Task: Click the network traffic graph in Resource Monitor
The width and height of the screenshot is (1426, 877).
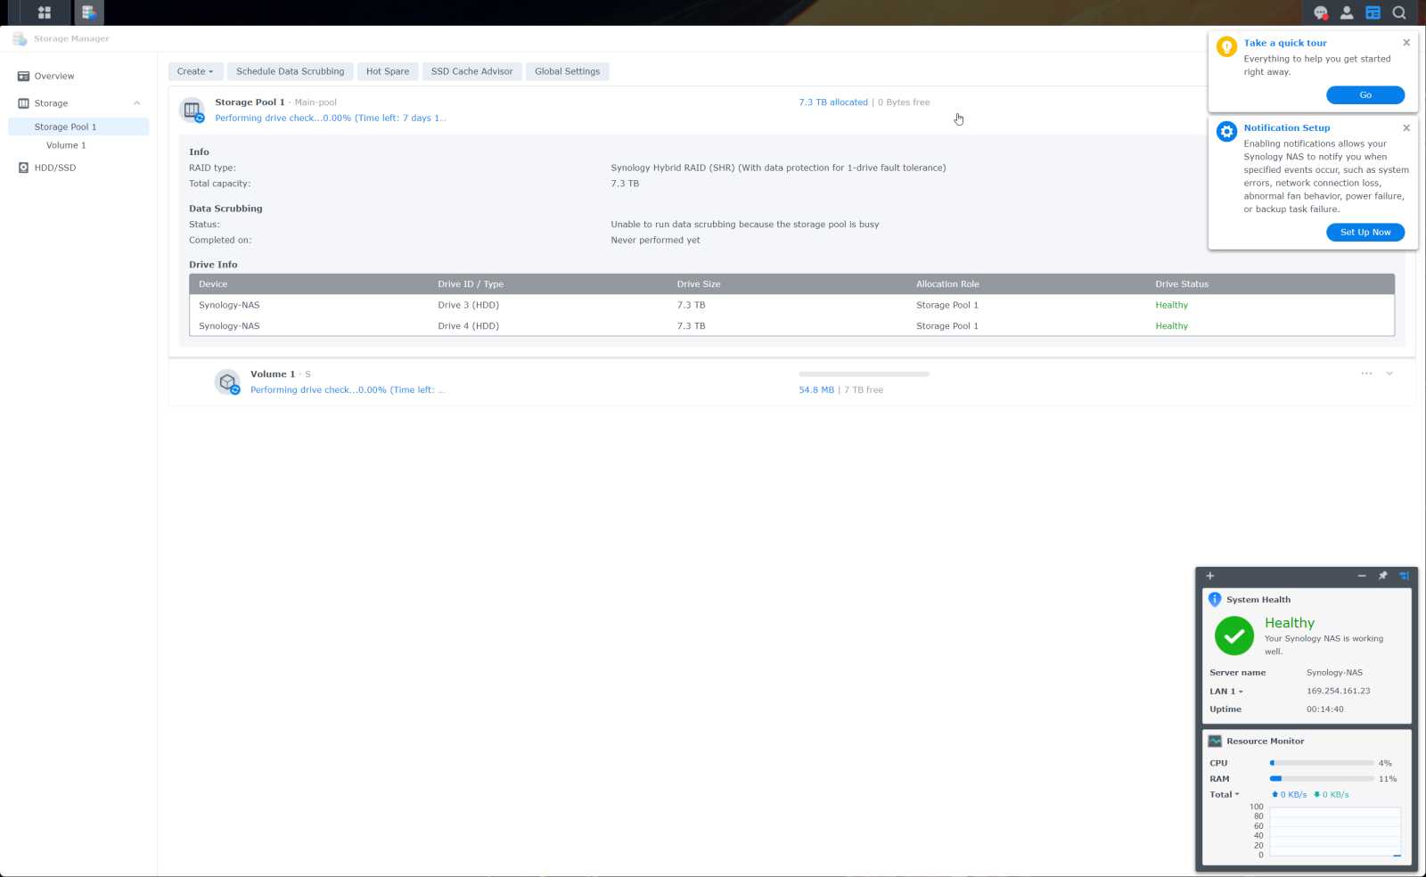Action: coord(1335,832)
